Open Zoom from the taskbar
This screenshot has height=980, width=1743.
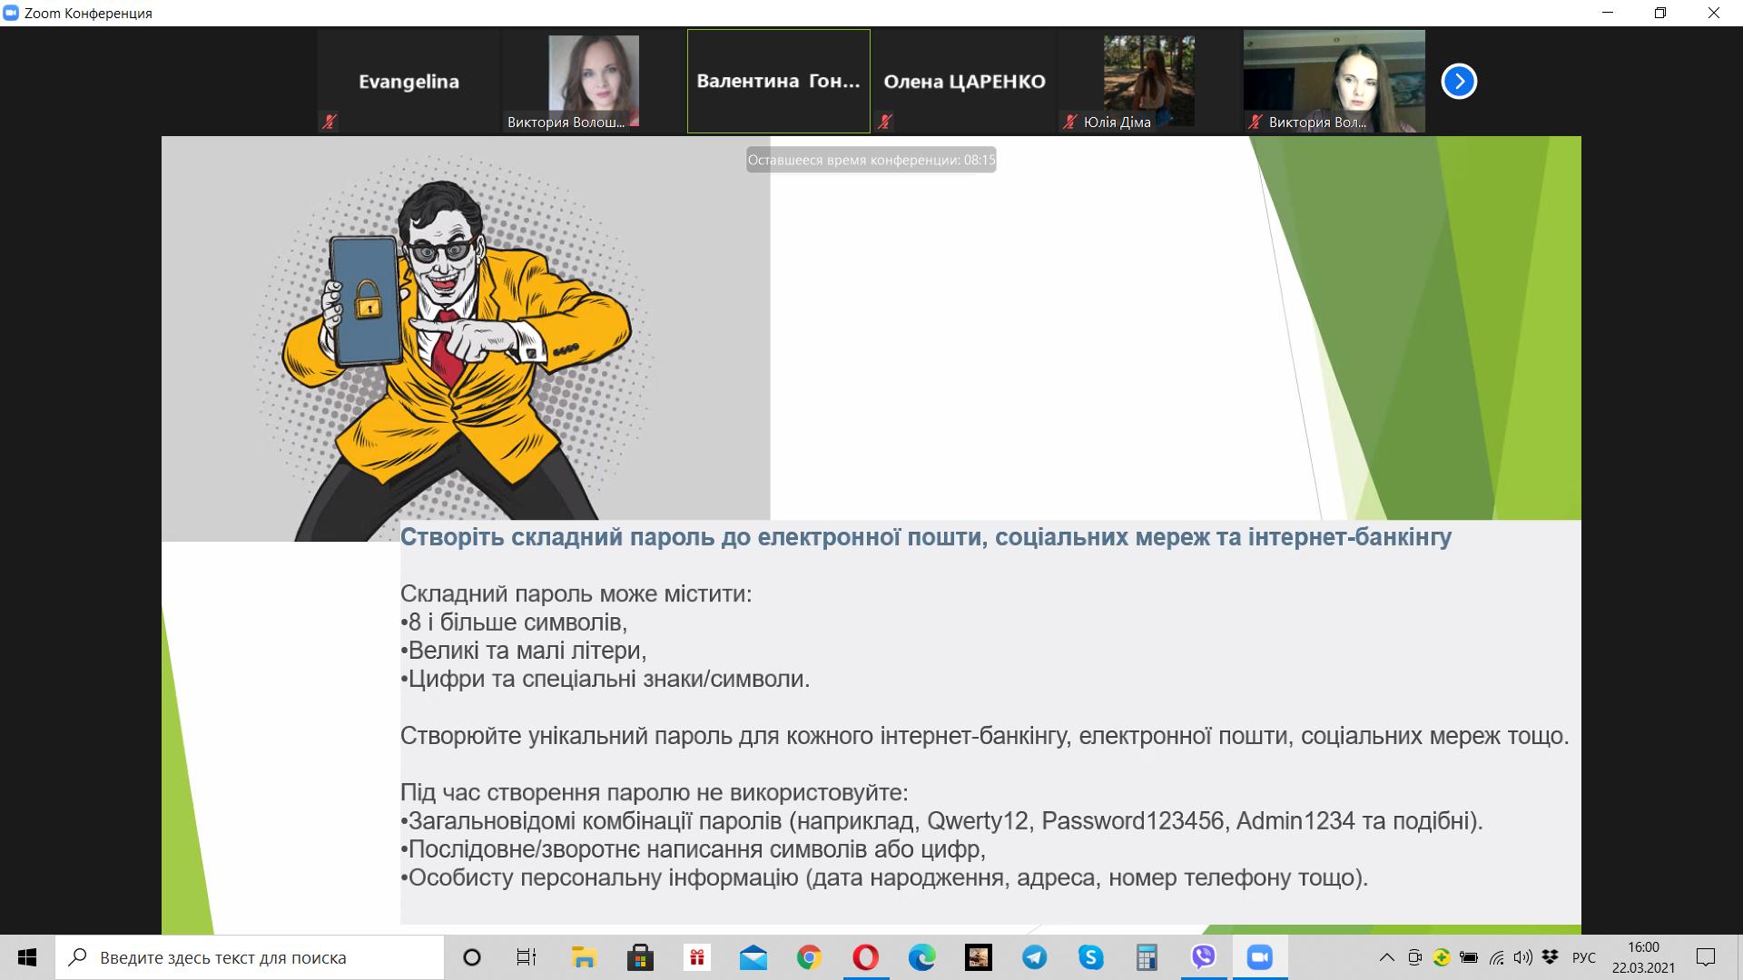click(1259, 957)
